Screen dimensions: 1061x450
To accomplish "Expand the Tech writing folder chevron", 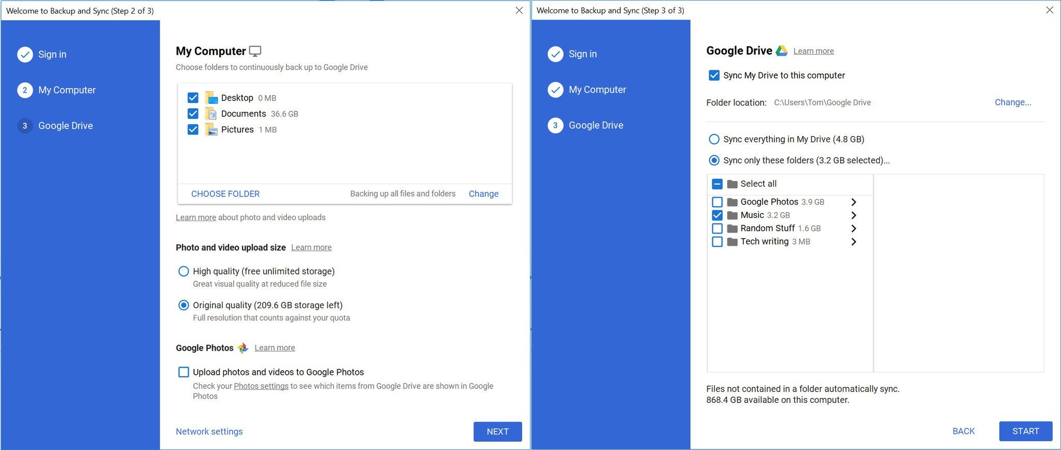I will (854, 242).
